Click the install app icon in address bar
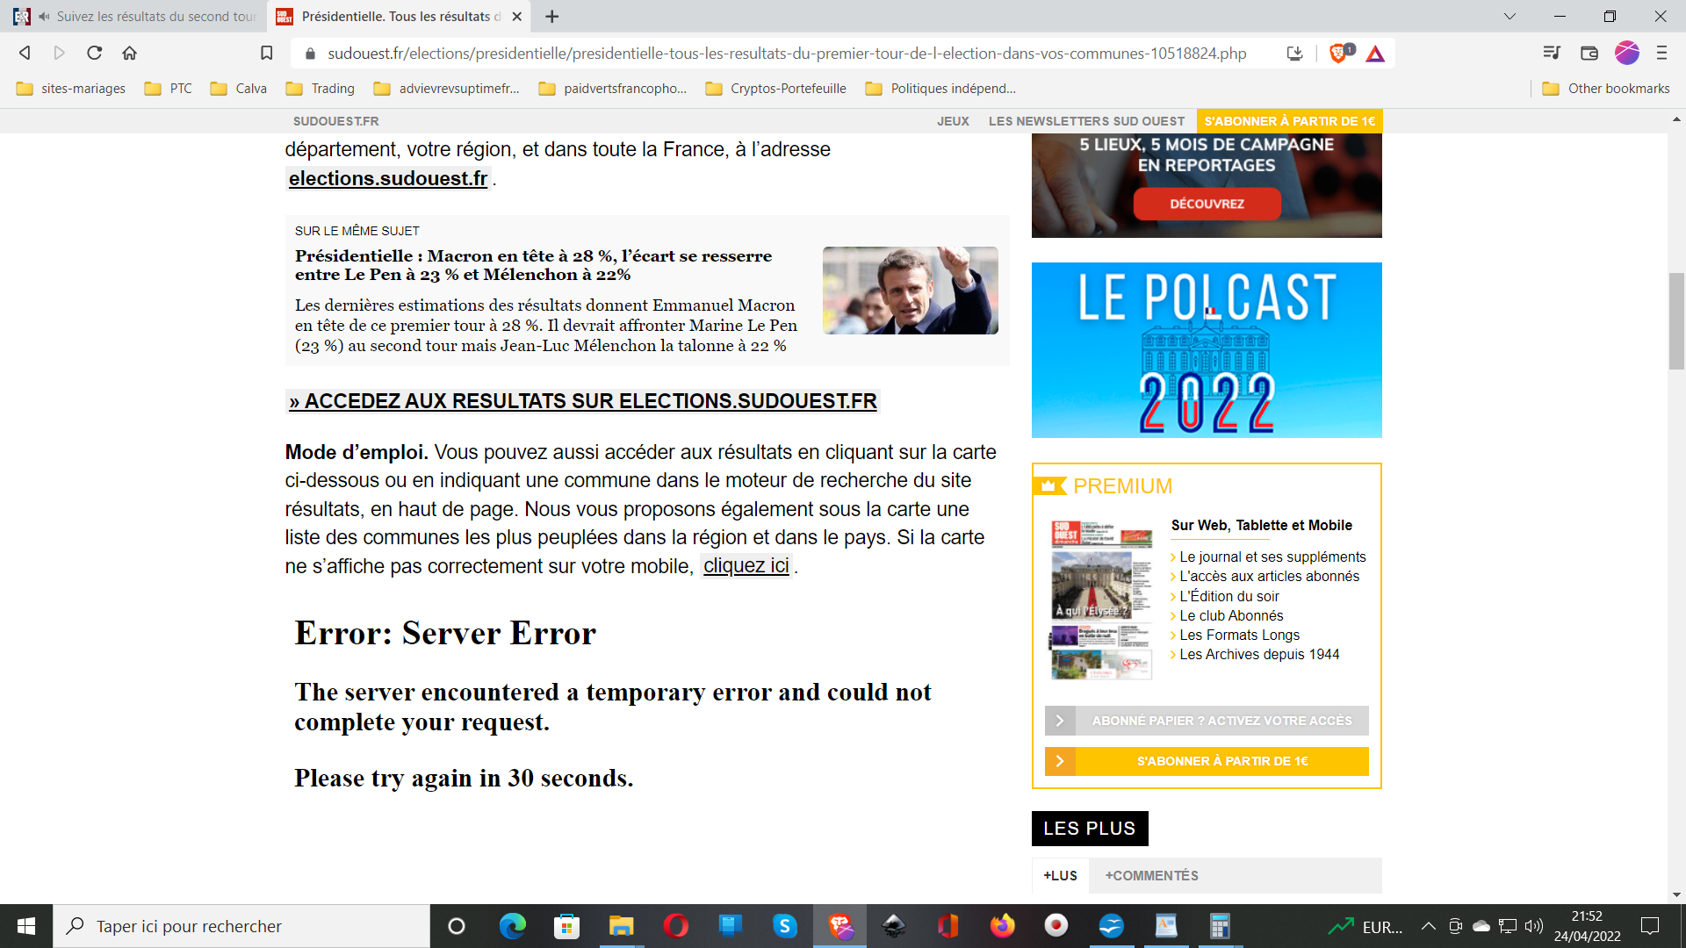The height and width of the screenshot is (948, 1686). (1294, 53)
